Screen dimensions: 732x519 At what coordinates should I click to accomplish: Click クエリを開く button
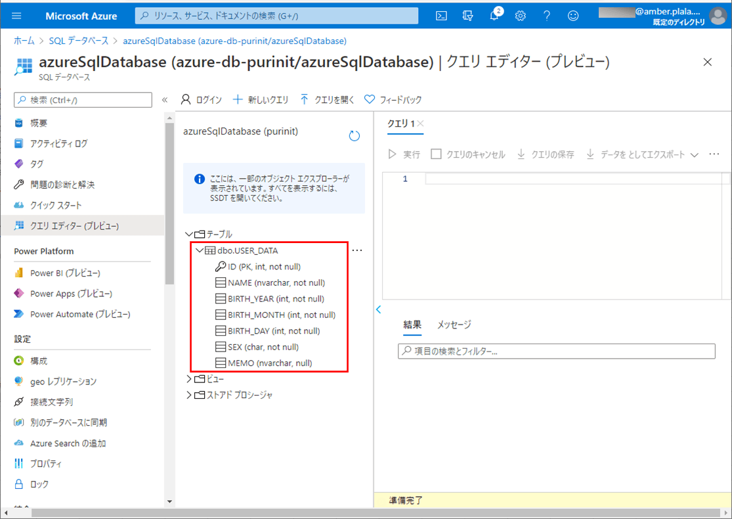327,99
